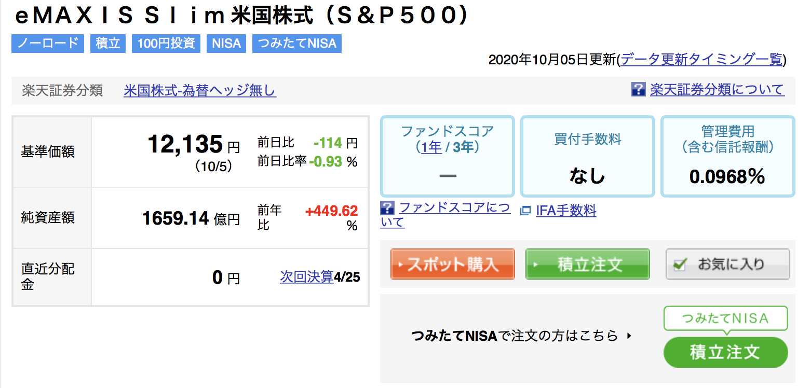Open the 次回決算 link
Screen dimensions: 811x388
[x=306, y=276]
